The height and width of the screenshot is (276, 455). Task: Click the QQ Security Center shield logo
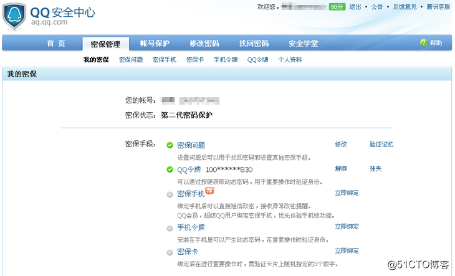click(x=14, y=17)
